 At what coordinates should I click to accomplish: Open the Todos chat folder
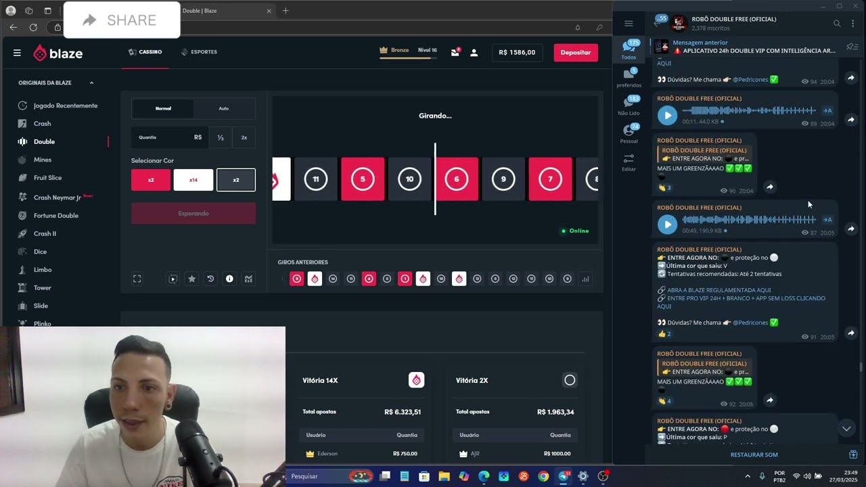click(x=629, y=50)
